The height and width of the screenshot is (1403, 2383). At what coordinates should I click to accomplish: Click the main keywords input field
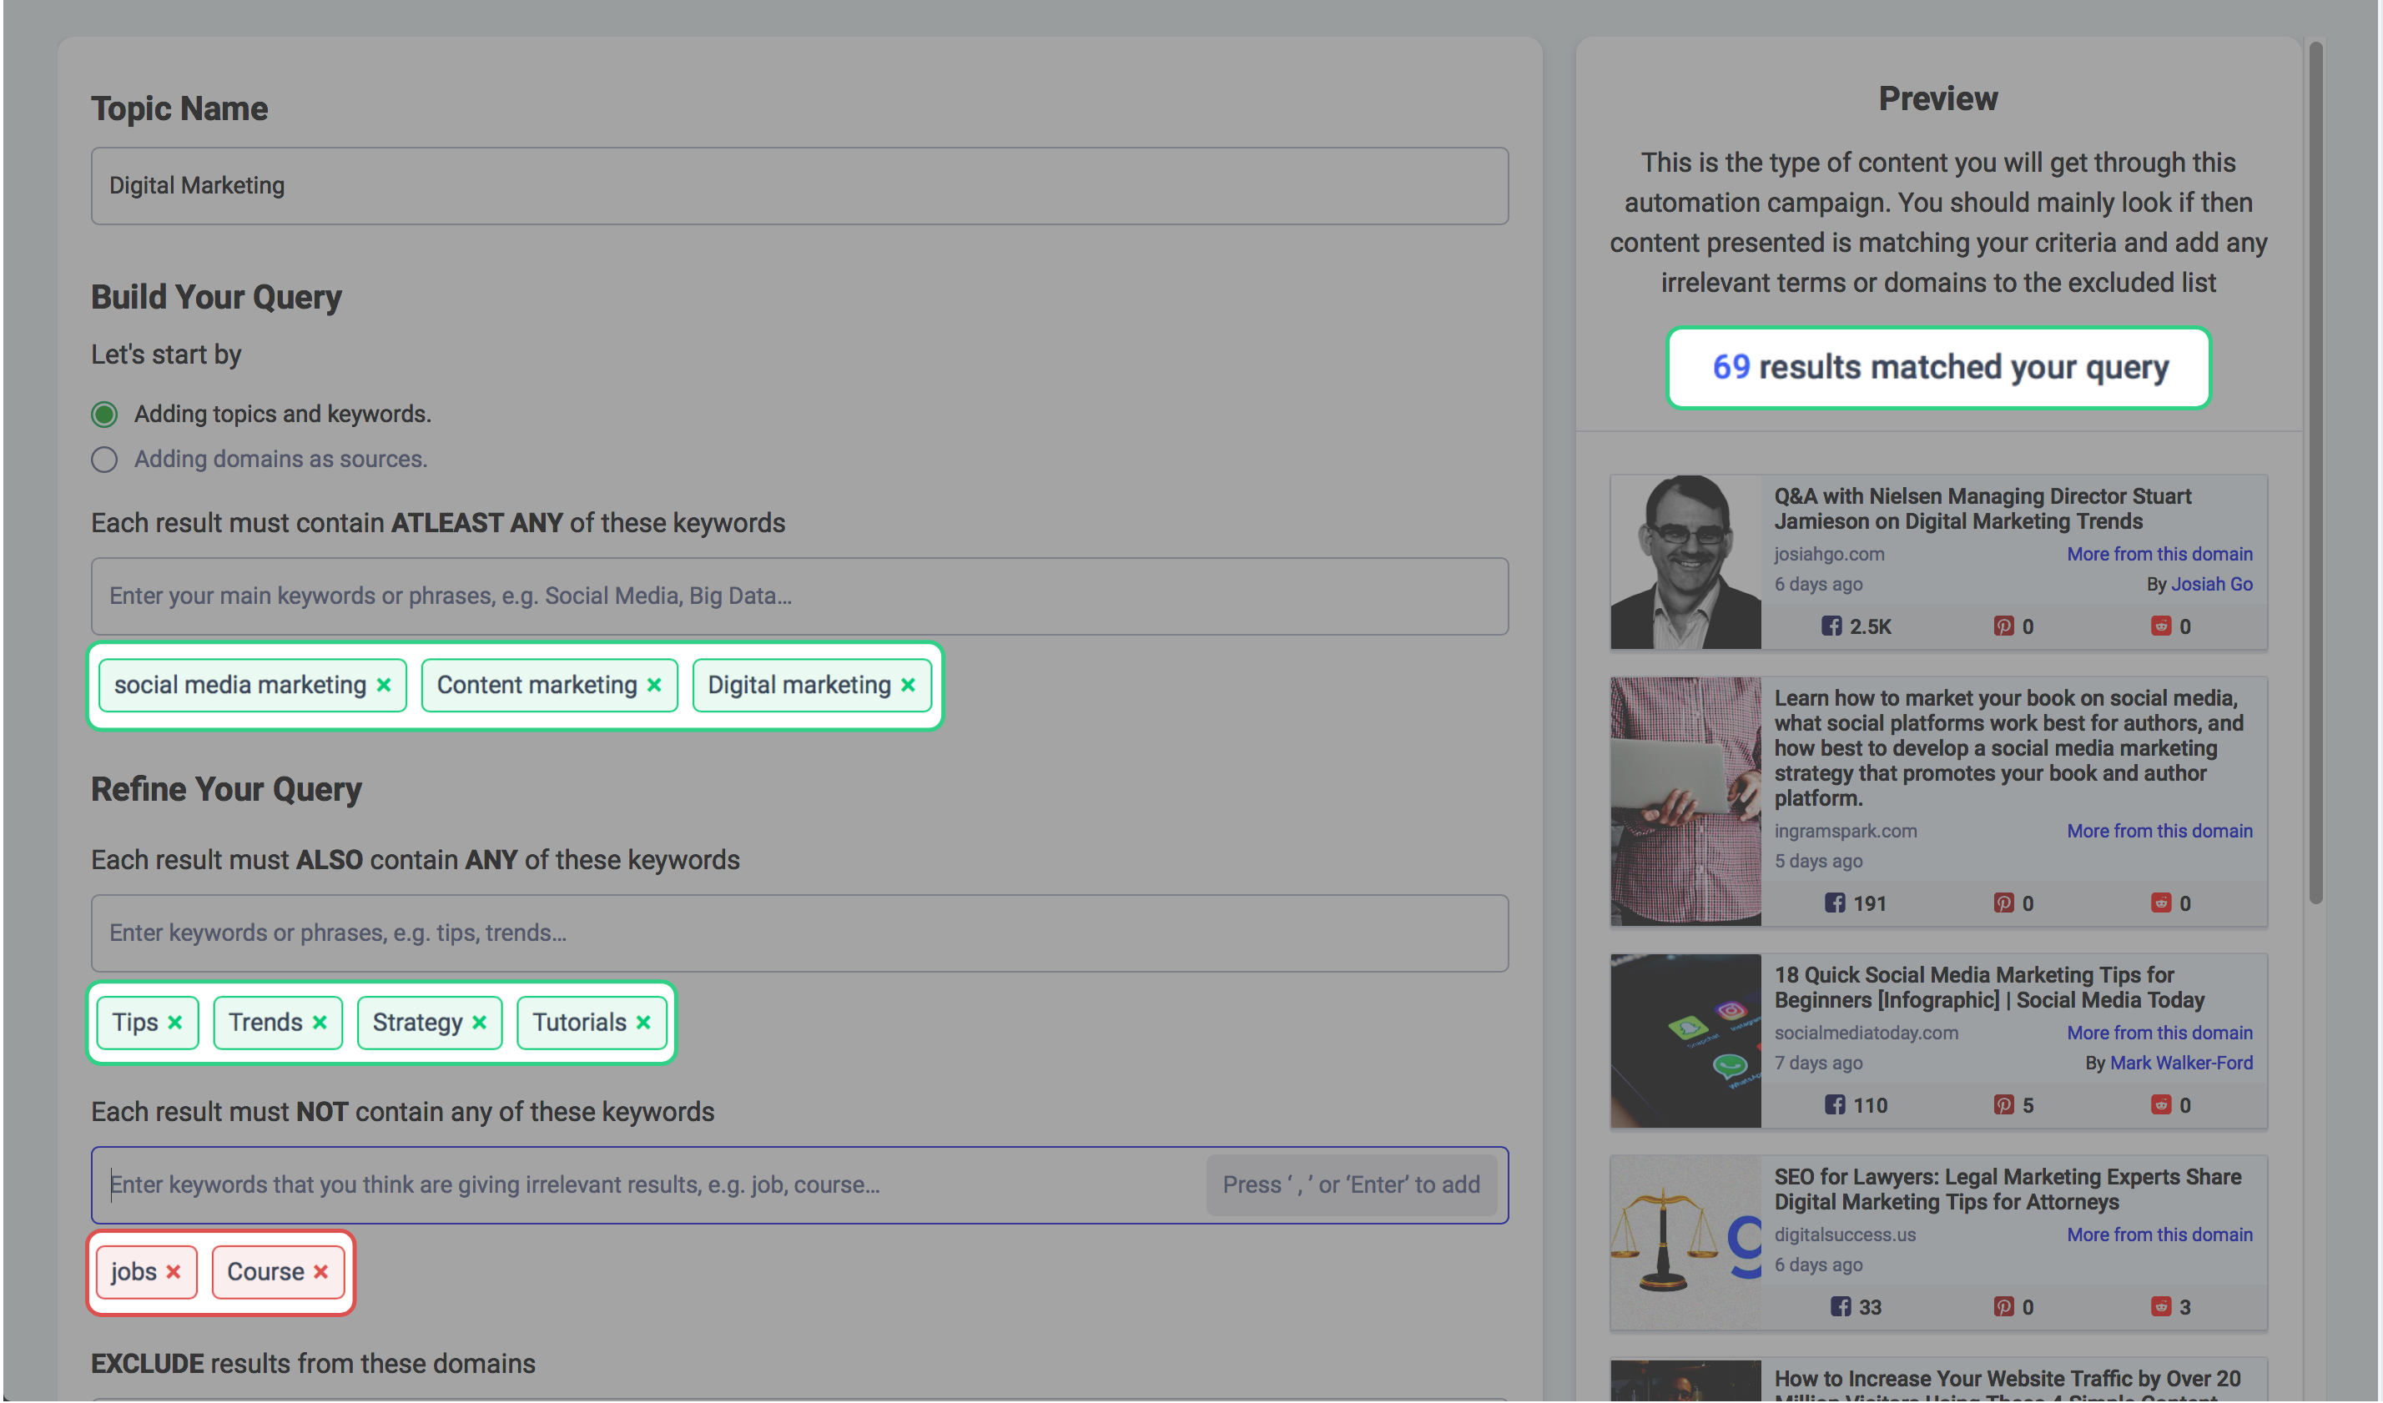point(800,596)
